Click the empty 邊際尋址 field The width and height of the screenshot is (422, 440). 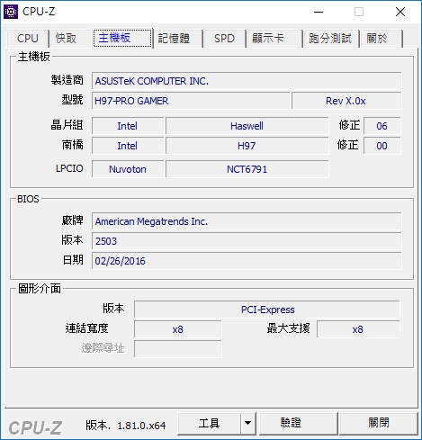178,349
